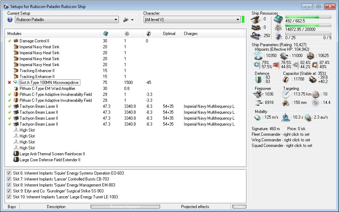Uncheck Slot 9 Surgical Strike SS-903 implant

tap(9, 191)
